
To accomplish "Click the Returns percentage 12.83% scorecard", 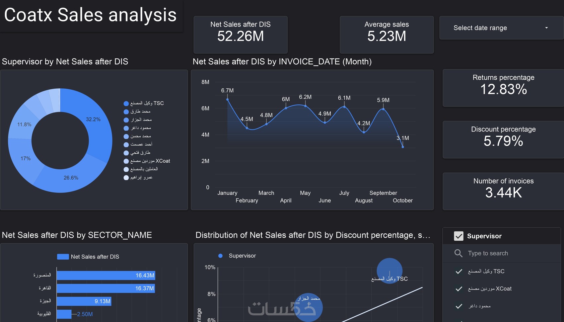I will tap(503, 88).
